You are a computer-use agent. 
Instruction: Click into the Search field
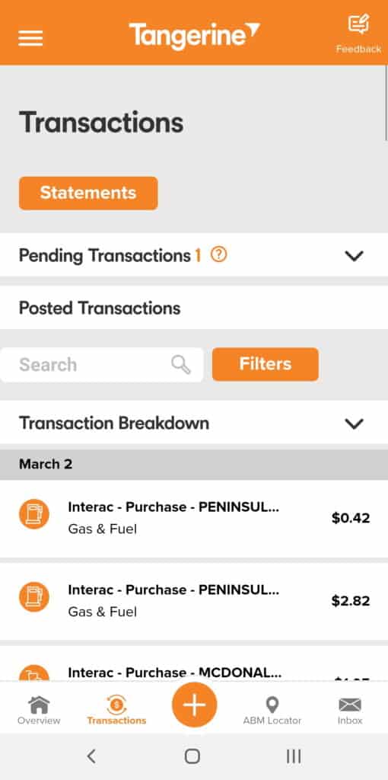[x=102, y=365]
